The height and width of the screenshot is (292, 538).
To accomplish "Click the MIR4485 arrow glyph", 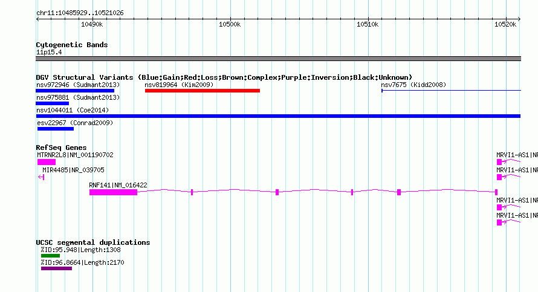I will pos(41,177).
